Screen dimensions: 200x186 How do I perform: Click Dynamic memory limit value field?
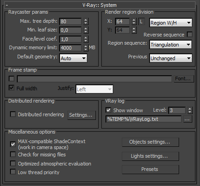(x=70, y=48)
